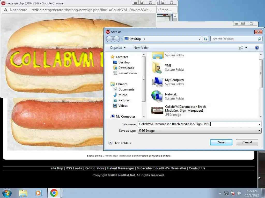Click the Back arrow in Save As dialog
This screenshot has width=265, height=198.
[x=109, y=39]
